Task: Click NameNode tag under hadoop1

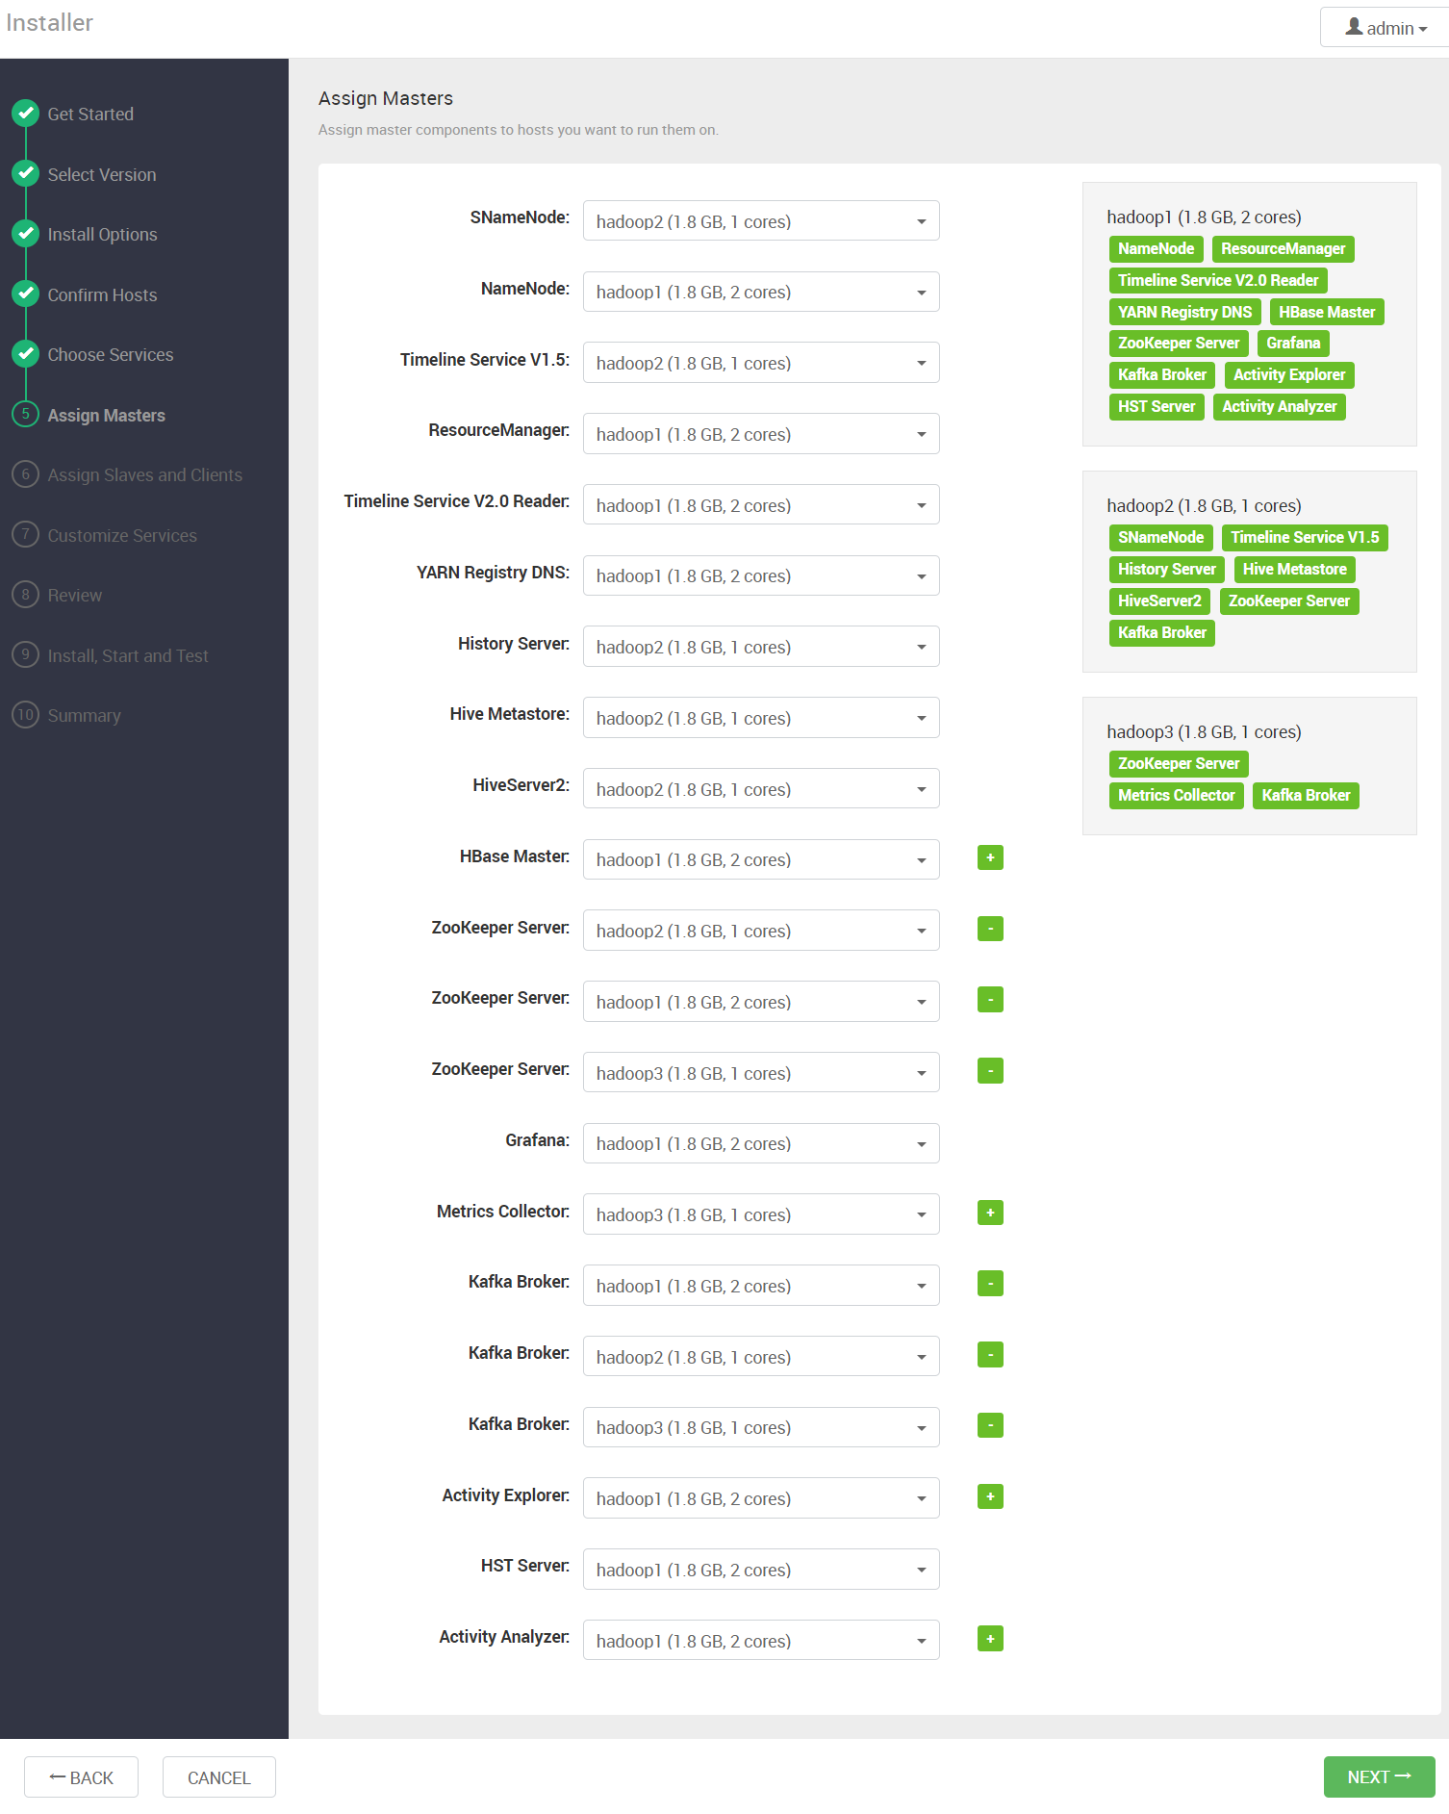Action: pos(1156,248)
